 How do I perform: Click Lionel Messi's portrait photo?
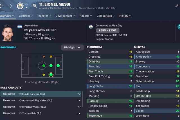[x=8, y=33]
